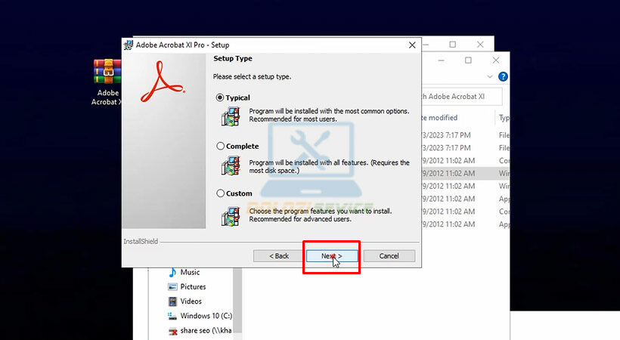620x340 pixels.
Task: Click the Complete installation icon
Action: coord(231,165)
